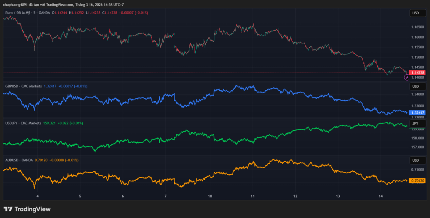Select the AUDUSD · OANDA legend

pos(21,160)
